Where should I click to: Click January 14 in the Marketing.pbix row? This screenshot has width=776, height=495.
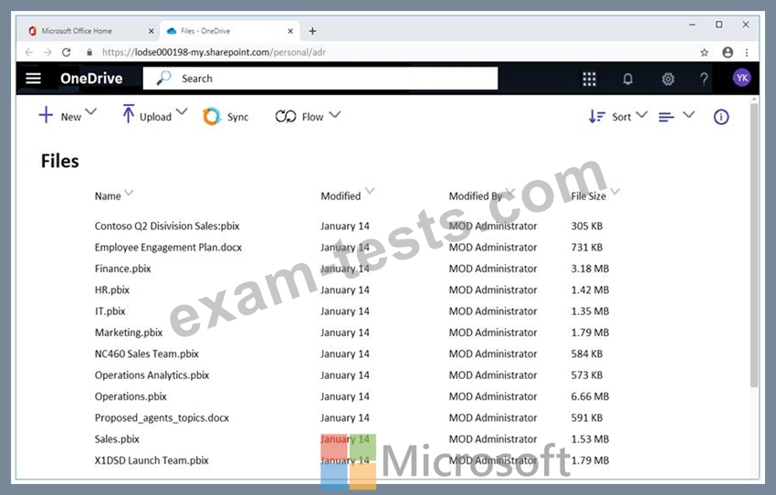tap(345, 332)
